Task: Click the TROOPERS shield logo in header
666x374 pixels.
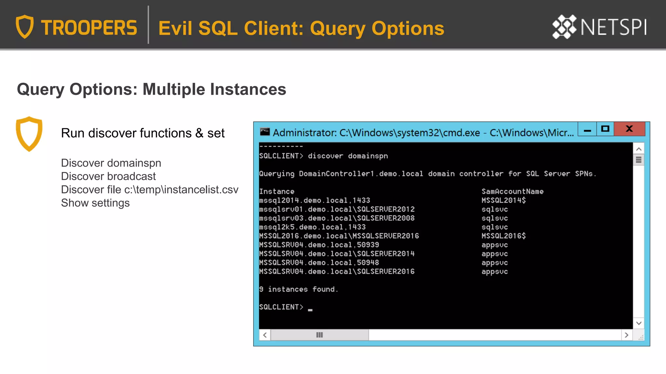Action: tap(25, 27)
